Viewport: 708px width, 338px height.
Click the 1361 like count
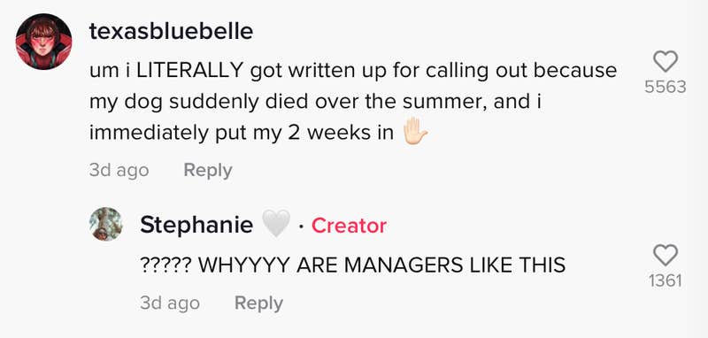(666, 281)
